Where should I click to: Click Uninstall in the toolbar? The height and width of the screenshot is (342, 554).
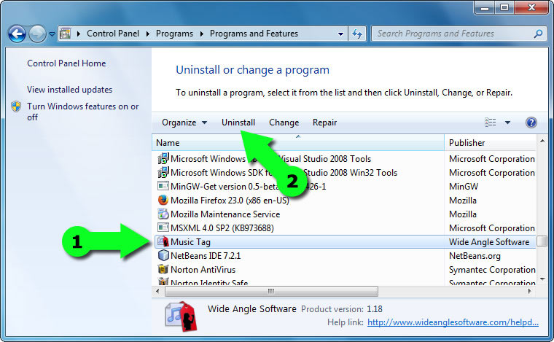click(x=238, y=123)
